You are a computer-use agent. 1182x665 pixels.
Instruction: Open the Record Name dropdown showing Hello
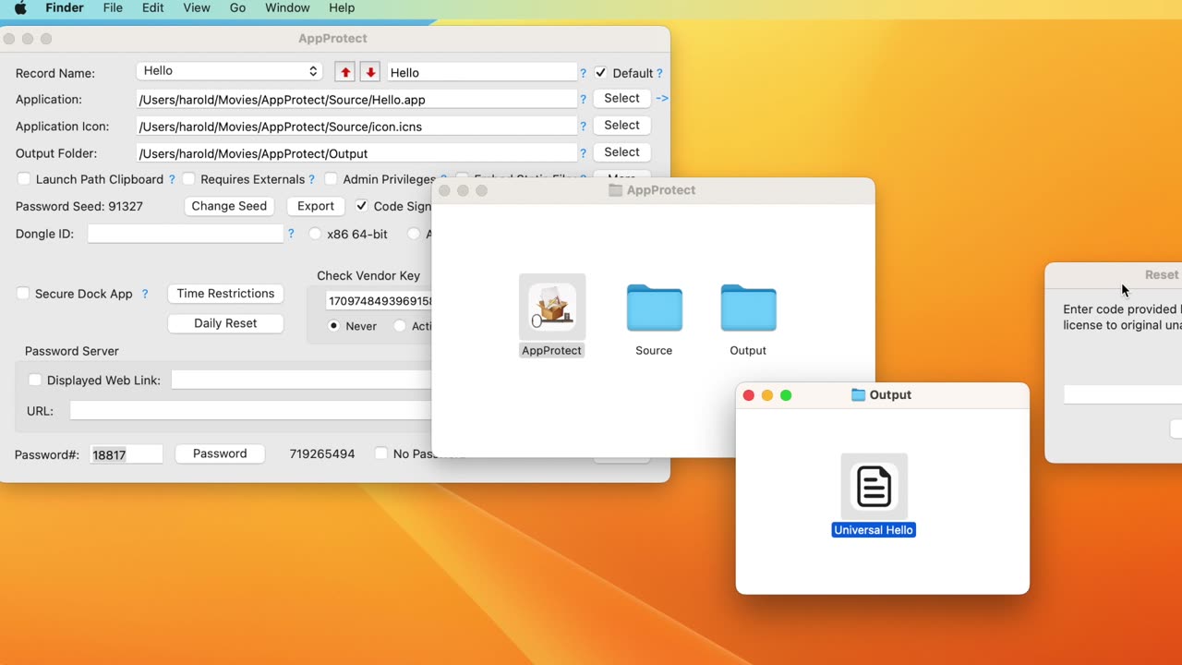[x=229, y=71]
